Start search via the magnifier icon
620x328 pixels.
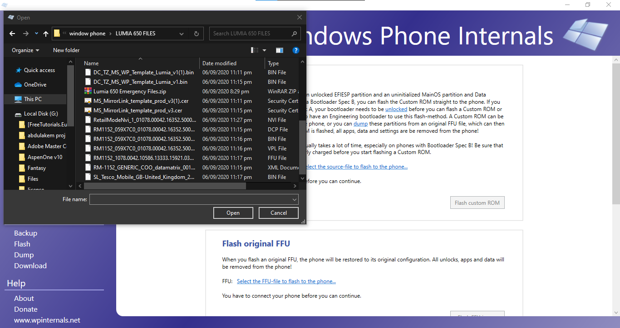pyautogui.click(x=294, y=33)
